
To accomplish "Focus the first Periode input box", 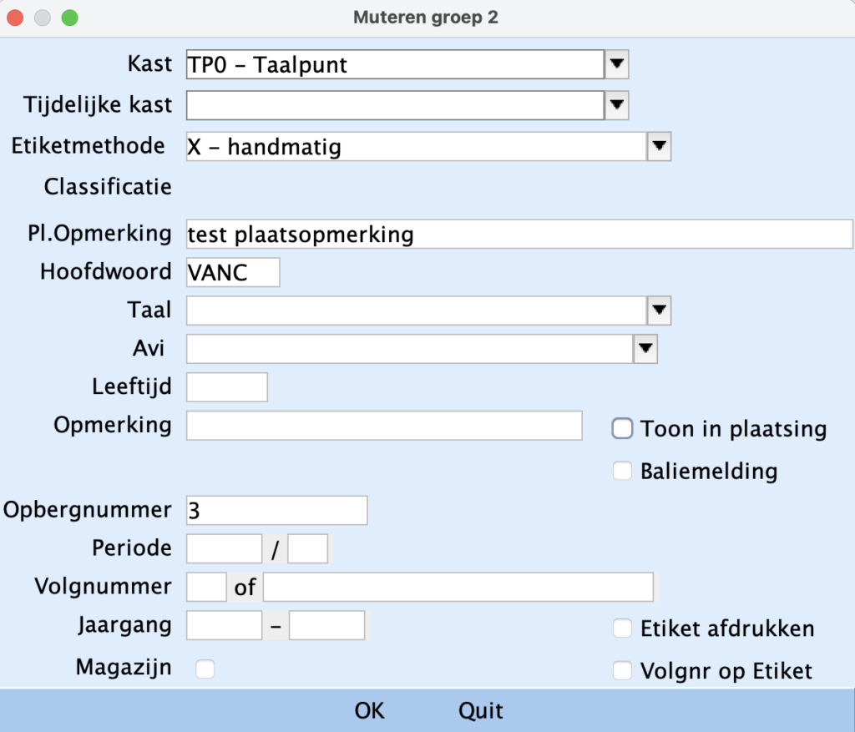I will (225, 549).
